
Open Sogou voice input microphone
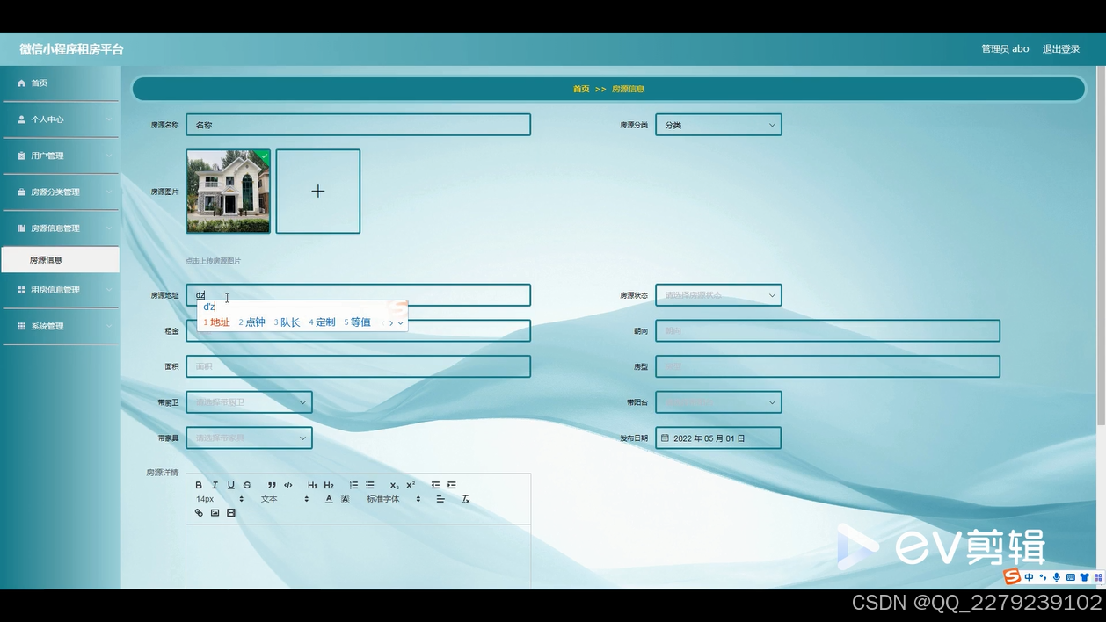pos(1057,577)
